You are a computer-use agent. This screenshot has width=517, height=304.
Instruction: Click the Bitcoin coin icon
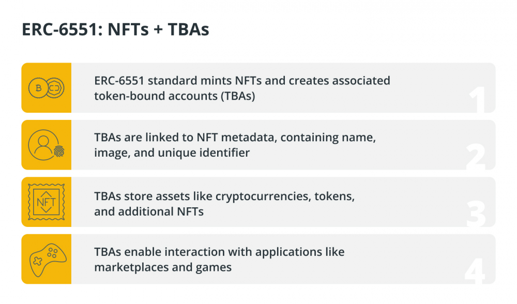pyautogui.click(x=38, y=88)
